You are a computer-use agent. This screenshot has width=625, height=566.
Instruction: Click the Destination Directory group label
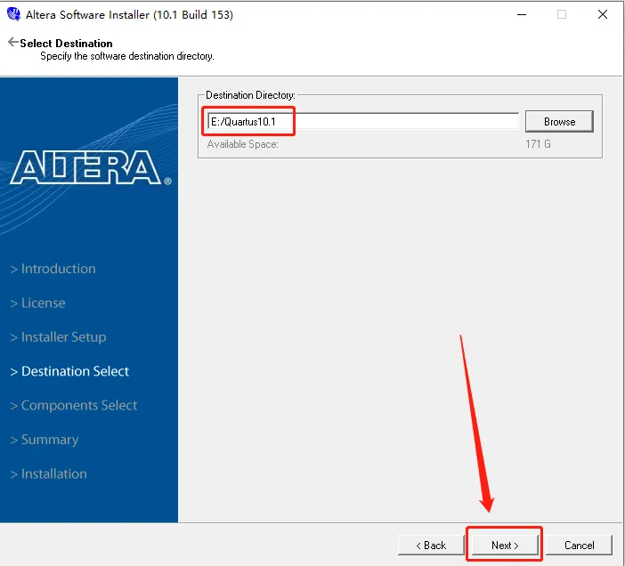250,95
